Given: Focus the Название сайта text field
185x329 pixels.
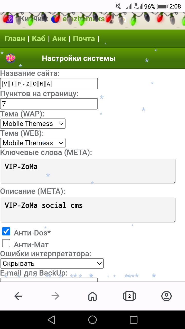Looking at the screenshot, I should tap(49, 84).
